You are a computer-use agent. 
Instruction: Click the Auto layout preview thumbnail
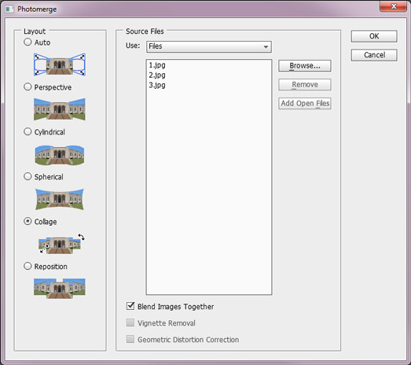tap(60, 65)
